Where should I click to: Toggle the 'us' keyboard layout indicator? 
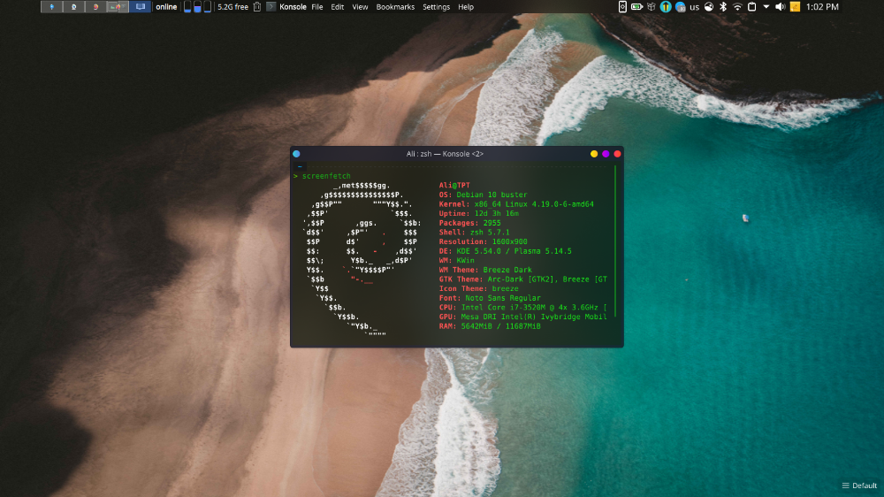point(694,7)
